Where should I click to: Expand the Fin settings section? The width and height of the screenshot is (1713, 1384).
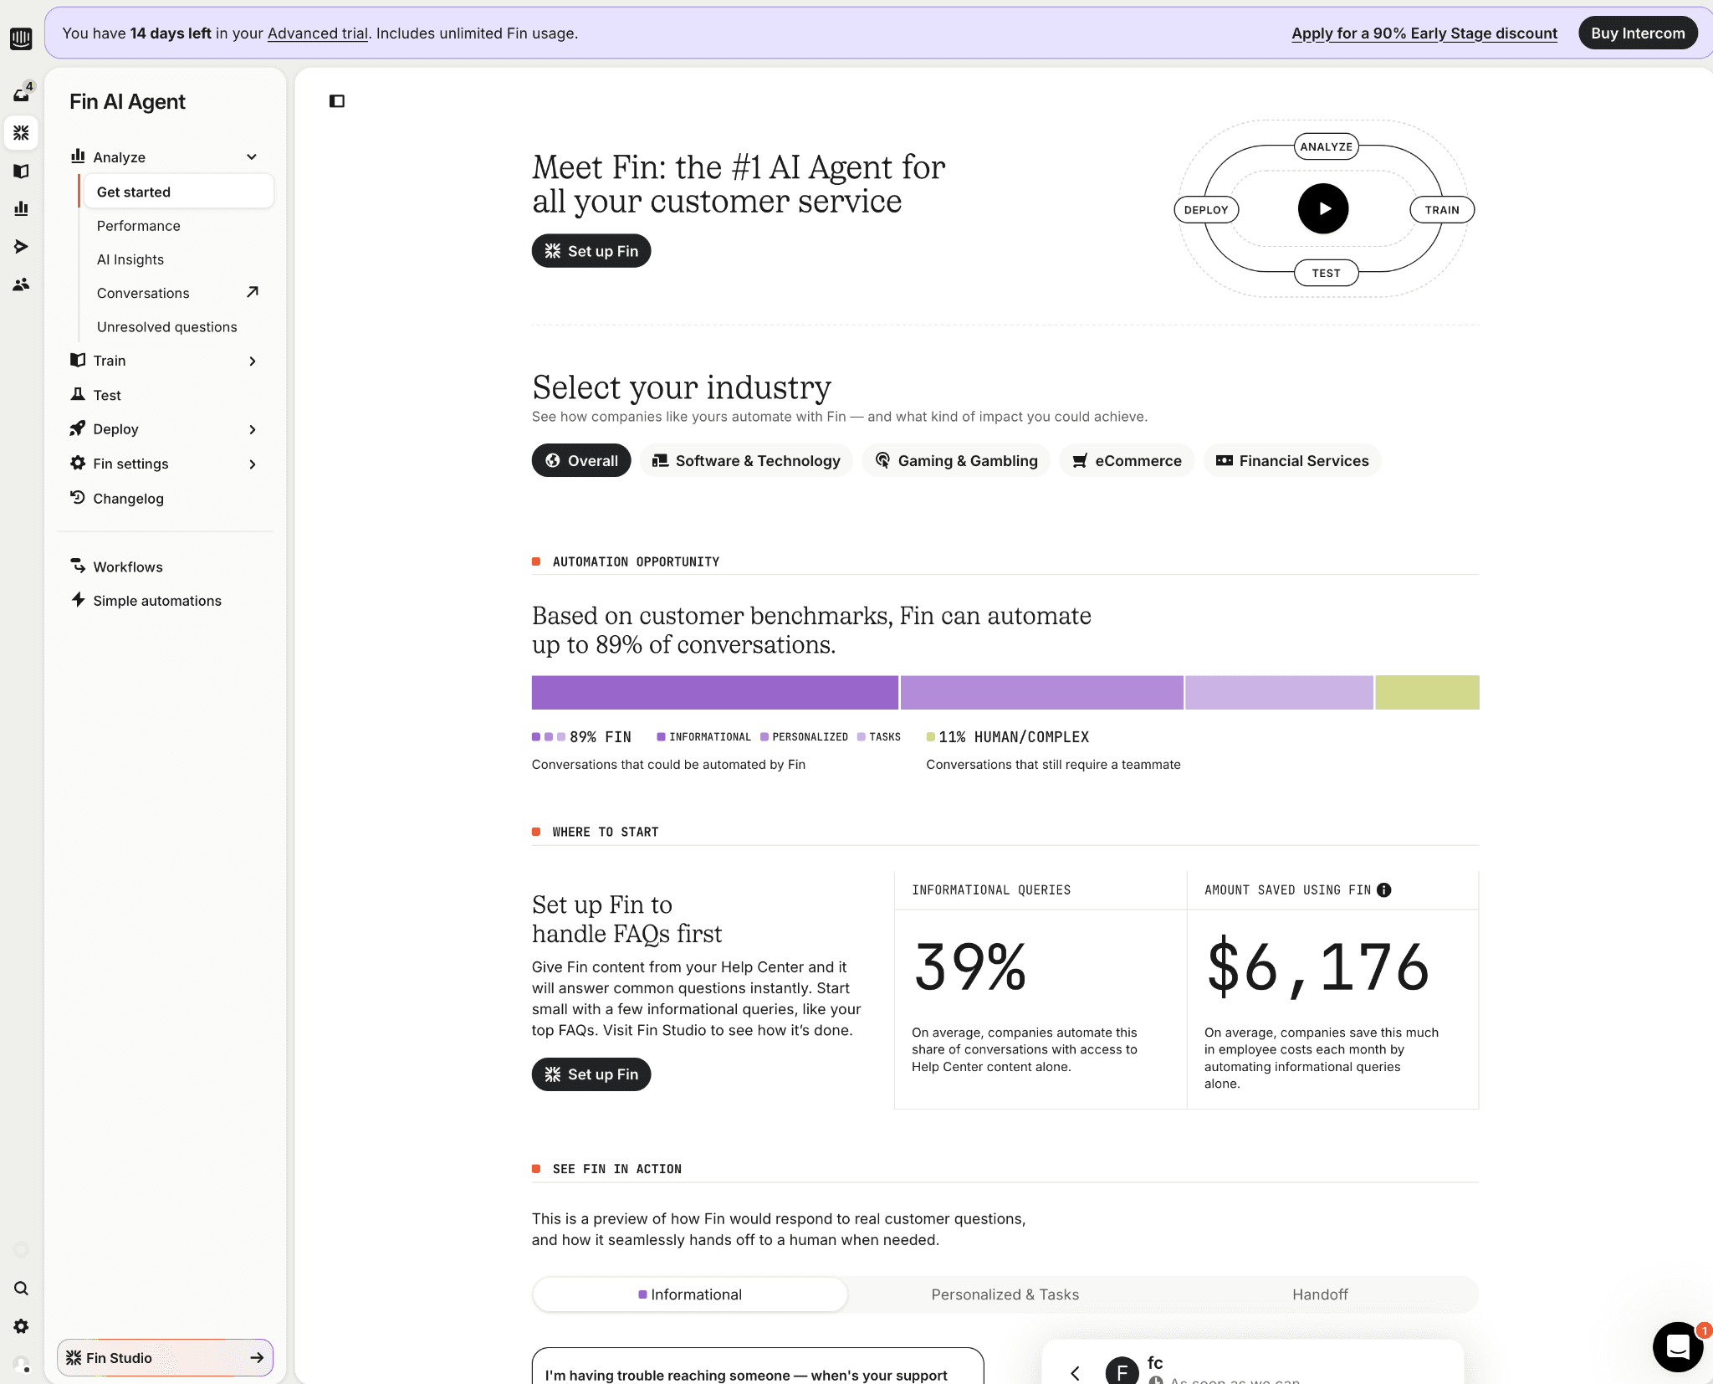click(252, 464)
